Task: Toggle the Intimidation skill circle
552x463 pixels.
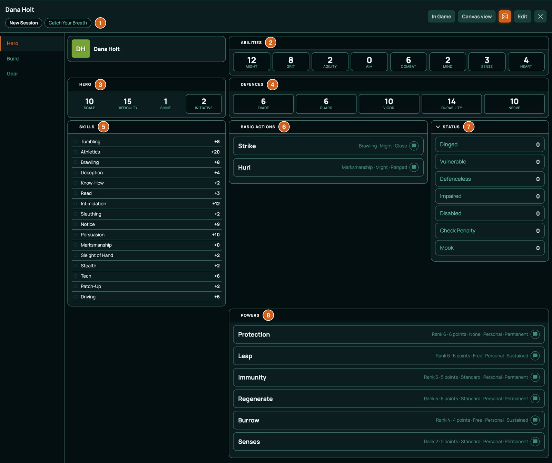Action: click(75, 204)
